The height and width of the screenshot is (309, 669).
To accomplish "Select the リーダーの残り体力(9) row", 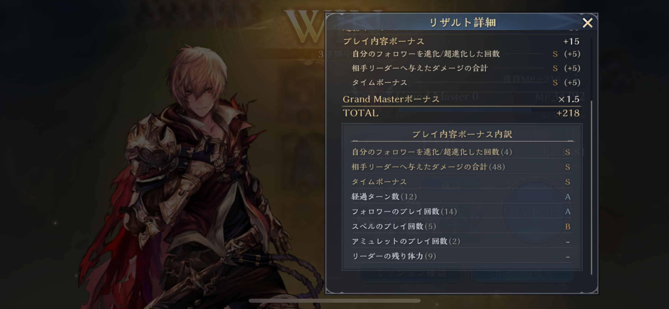I will pyautogui.click(x=462, y=256).
